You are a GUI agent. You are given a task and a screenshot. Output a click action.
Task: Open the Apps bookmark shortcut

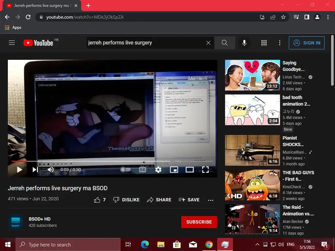point(13,27)
